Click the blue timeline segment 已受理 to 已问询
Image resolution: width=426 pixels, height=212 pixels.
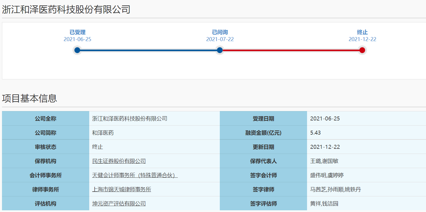click(148, 50)
